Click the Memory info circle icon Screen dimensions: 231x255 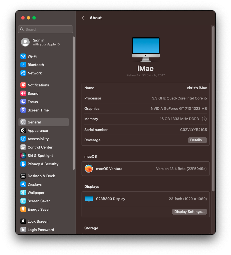tap(204, 119)
